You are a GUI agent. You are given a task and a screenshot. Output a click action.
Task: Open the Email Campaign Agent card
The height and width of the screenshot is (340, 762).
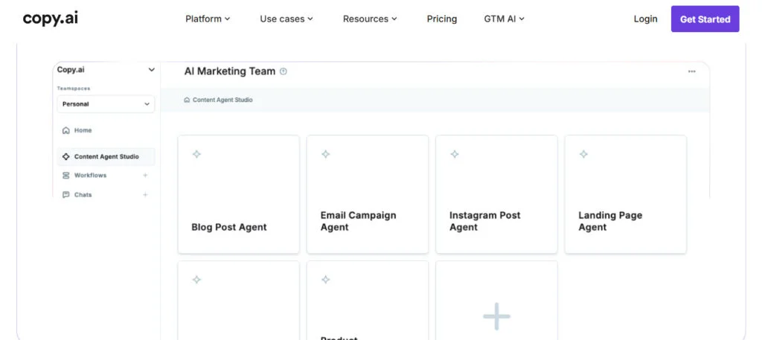(367, 194)
